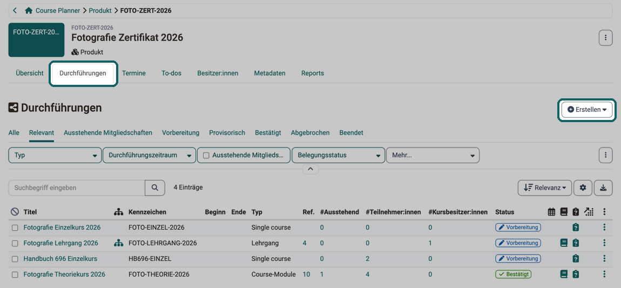
Task: Check the Fotografie Theoriekurs 2026 row checkbox
Action: coord(15,274)
